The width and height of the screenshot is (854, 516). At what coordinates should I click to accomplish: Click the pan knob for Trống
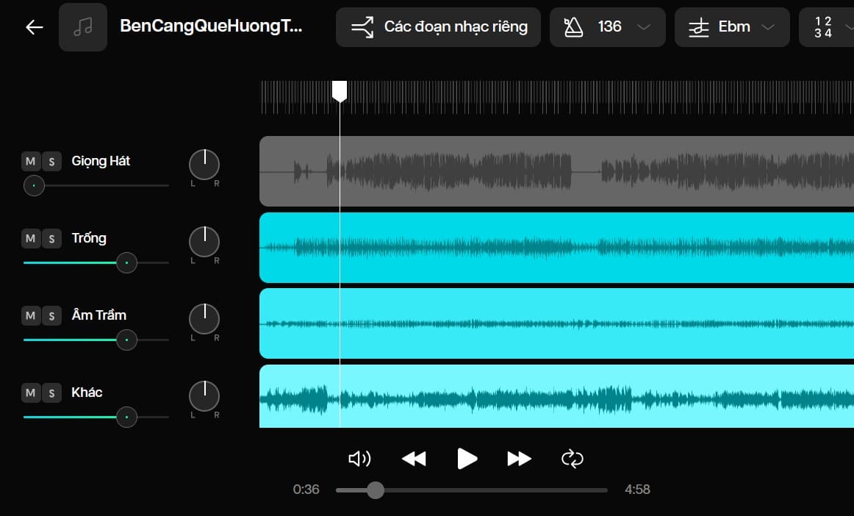click(204, 242)
